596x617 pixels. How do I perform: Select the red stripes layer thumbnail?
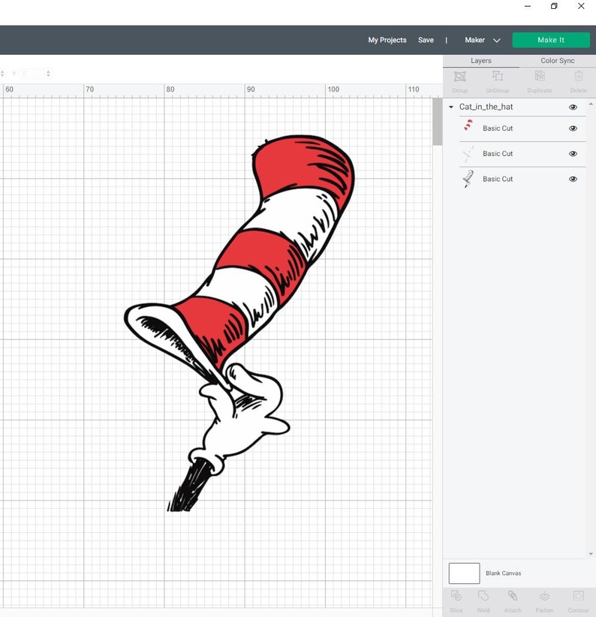coord(468,125)
